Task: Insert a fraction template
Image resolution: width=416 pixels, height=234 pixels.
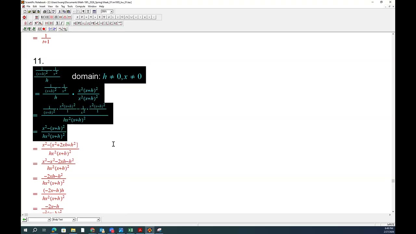Action: [26, 23]
